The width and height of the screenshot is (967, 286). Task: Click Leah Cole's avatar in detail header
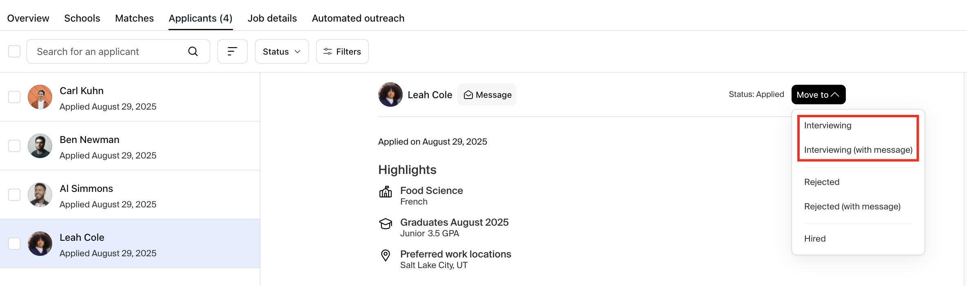coord(390,95)
